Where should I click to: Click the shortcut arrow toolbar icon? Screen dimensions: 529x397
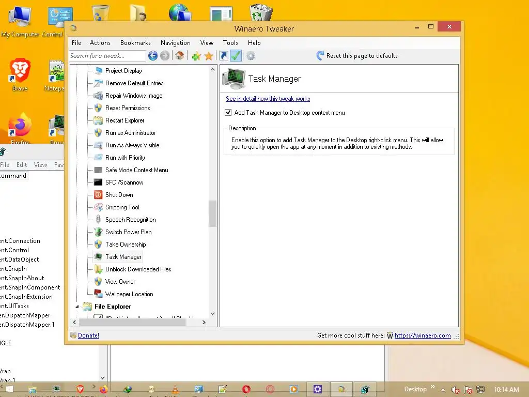[223, 56]
